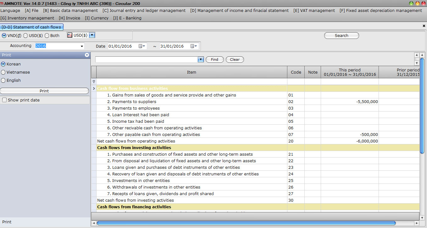Choose Vietnamese print language
The width and height of the screenshot is (427, 228).
click(x=3, y=72)
